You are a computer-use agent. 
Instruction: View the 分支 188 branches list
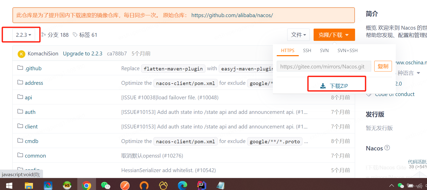pyautogui.click(x=58, y=35)
